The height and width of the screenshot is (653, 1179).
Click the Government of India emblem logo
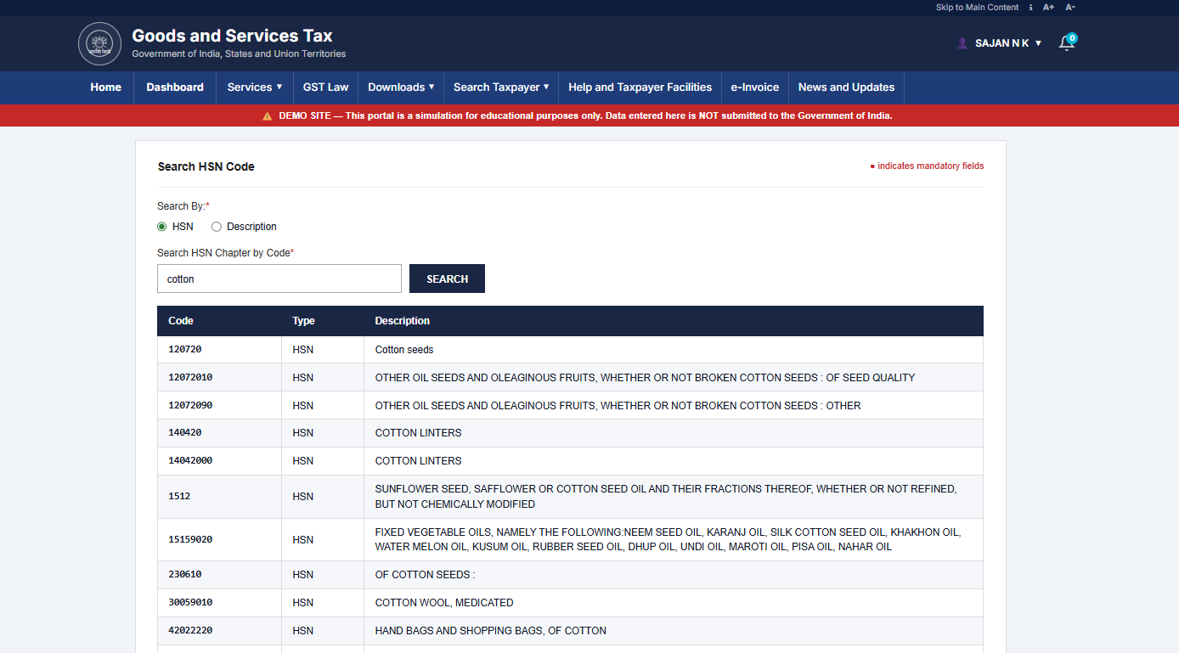click(x=100, y=44)
